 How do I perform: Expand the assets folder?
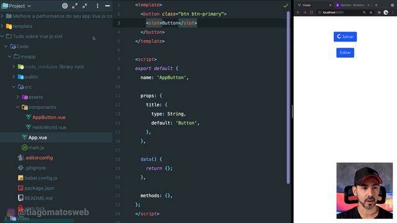click(17, 97)
